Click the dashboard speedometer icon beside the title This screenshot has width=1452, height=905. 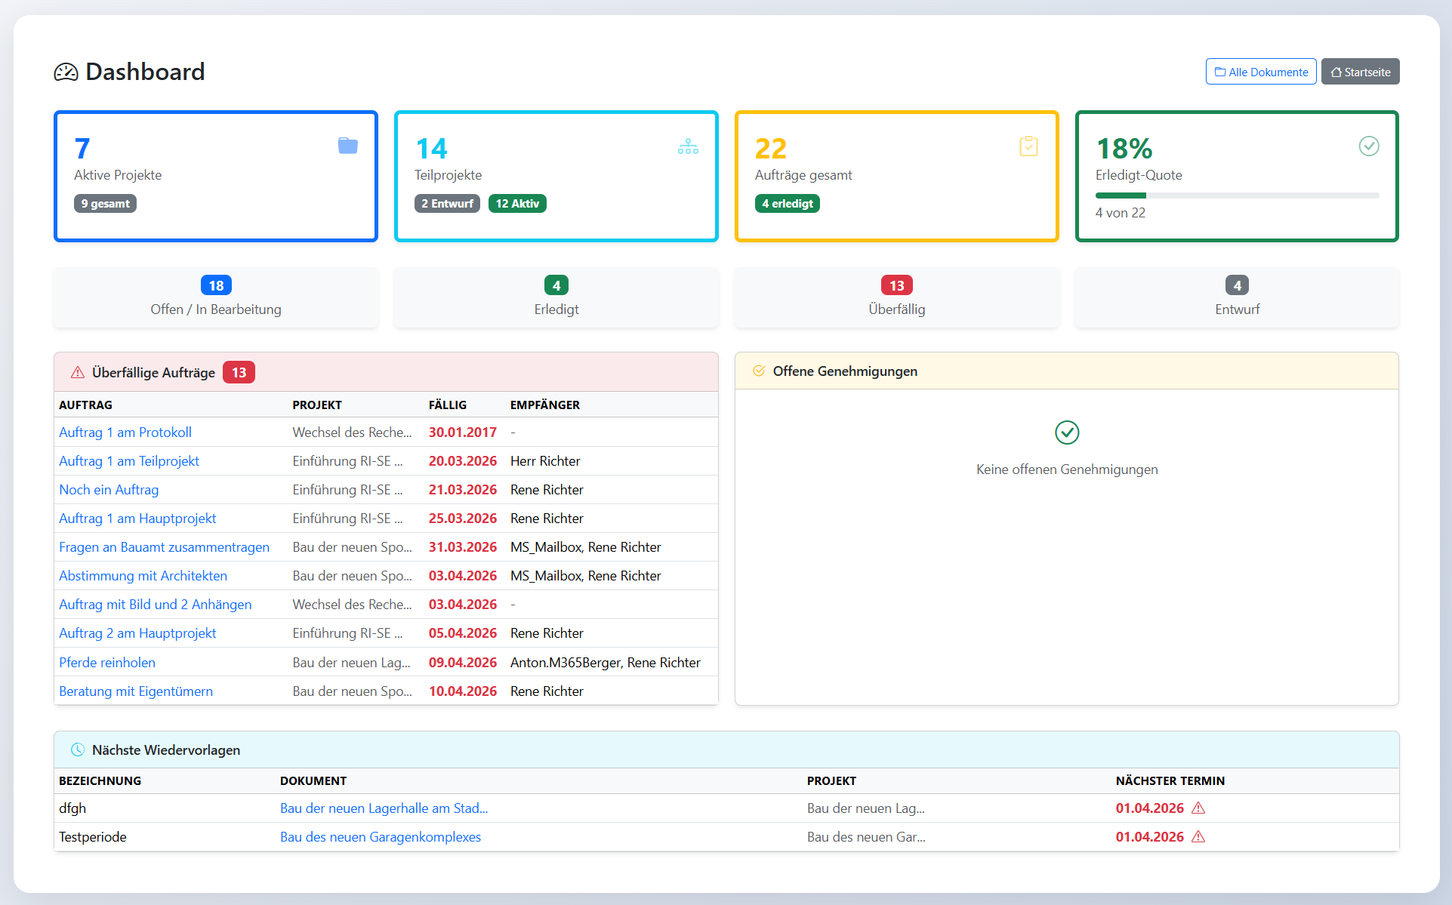66,72
